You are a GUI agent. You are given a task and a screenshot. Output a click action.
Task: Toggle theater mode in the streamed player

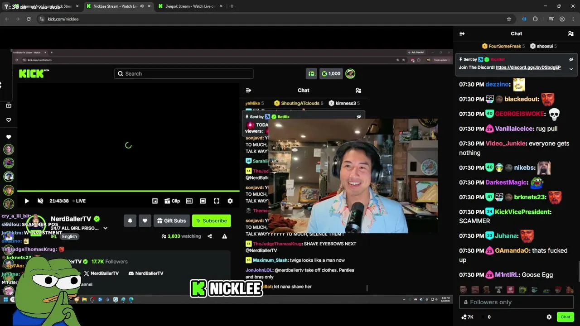[x=203, y=201]
